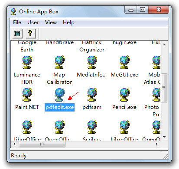Select the Scribus globe icon
Image resolution: width=179 pixels, height=169 pixels.
(92, 127)
